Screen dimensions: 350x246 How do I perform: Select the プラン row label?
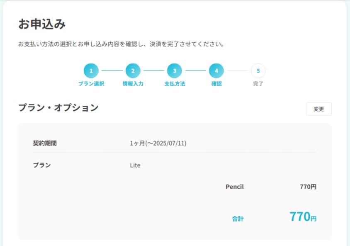(40, 165)
